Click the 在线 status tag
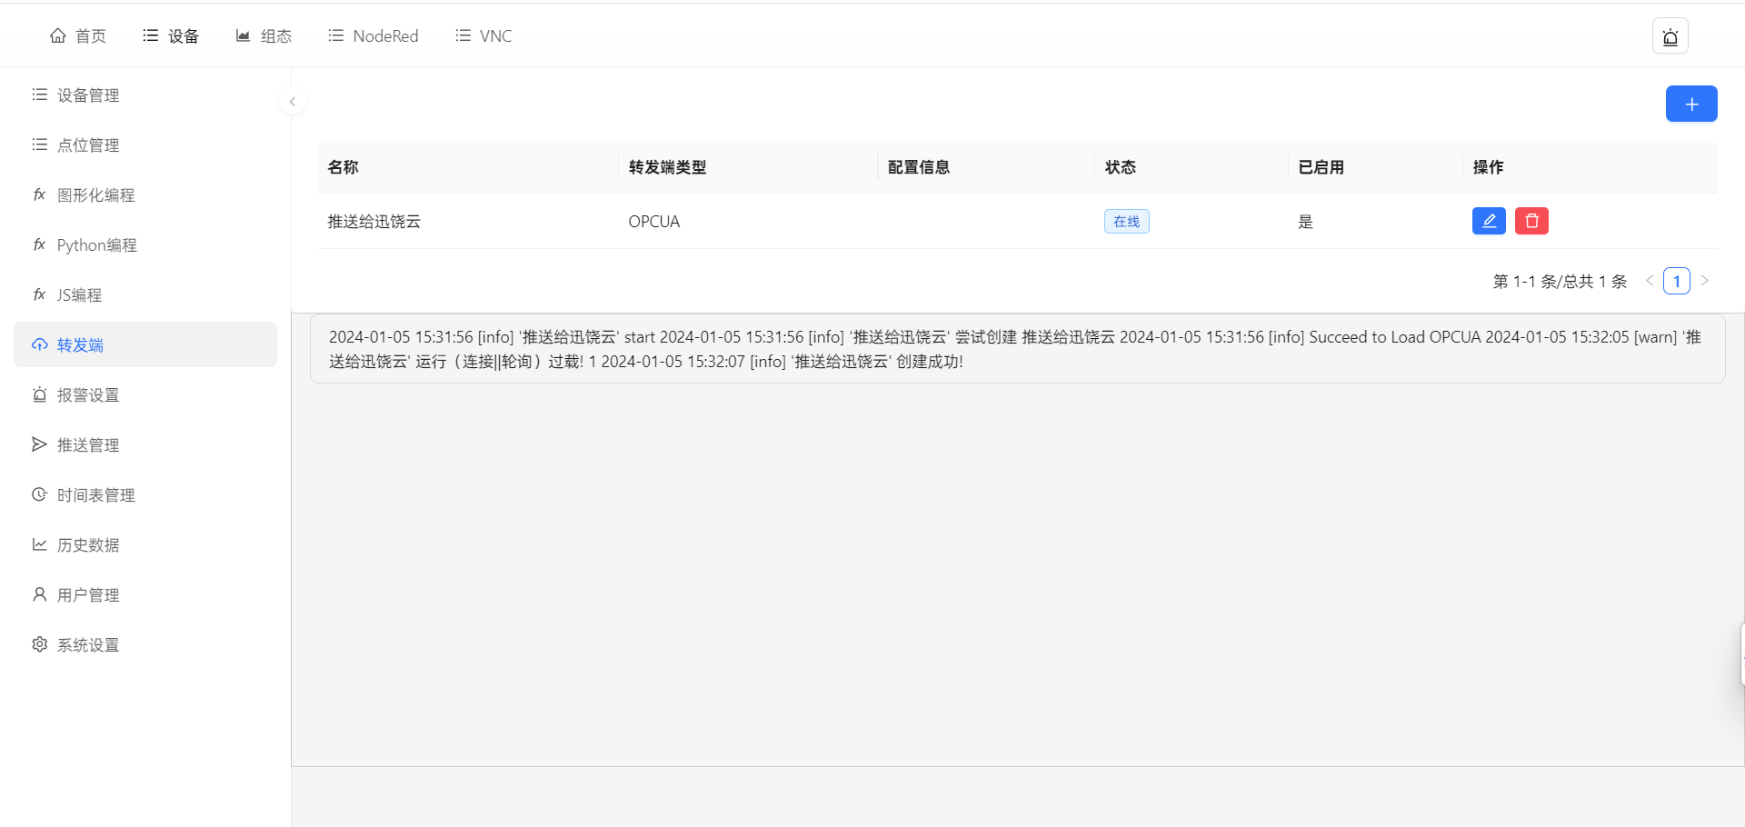Viewport: 1745px width, 827px height. point(1126,222)
